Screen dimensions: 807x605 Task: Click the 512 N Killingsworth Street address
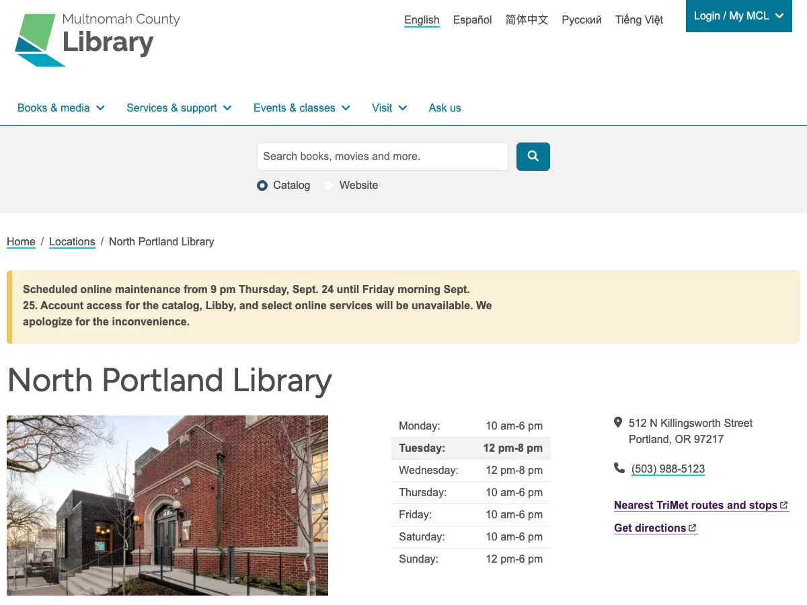pyautogui.click(x=691, y=423)
